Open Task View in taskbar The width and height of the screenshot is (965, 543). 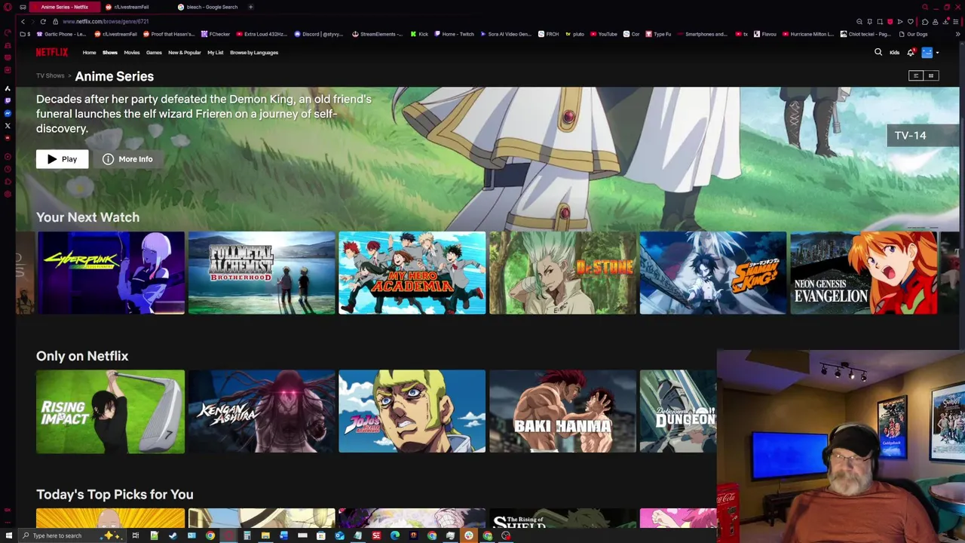coord(135,535)
